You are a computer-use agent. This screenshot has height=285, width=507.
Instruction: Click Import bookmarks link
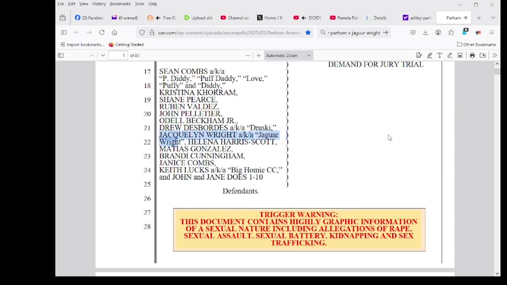click(x=82, y=45)
